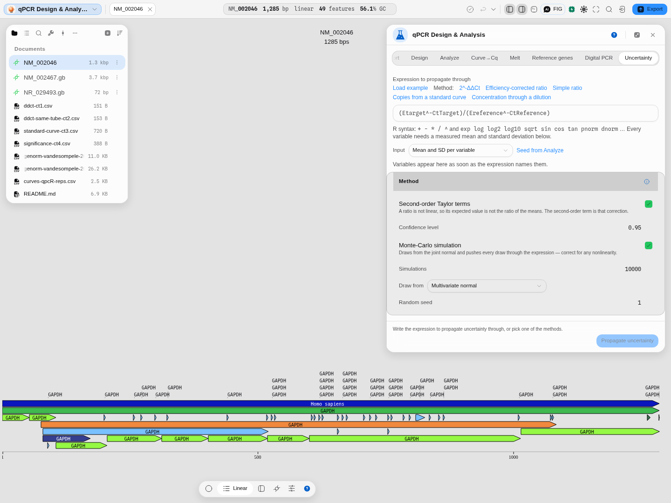Open the qPCR Design & Analysis app dropdown
The image size is (671, 503).
point(53,9)
